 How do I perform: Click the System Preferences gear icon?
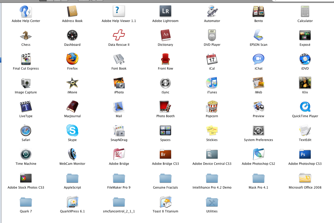coord(259,130)
